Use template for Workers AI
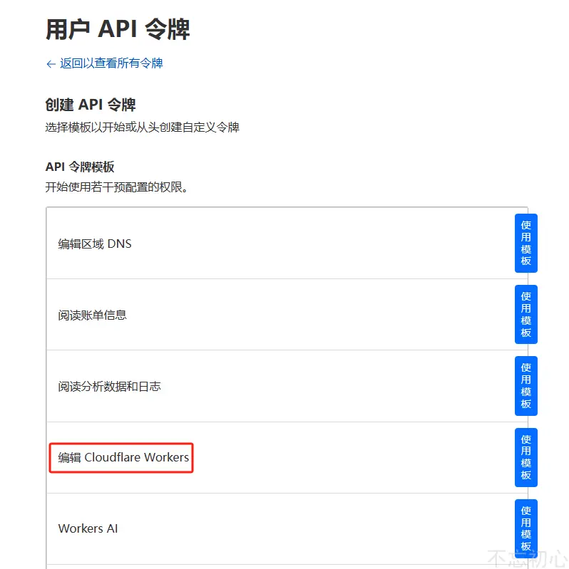The height and width of the screenshot is (569, 569). [x=526, y=528]
